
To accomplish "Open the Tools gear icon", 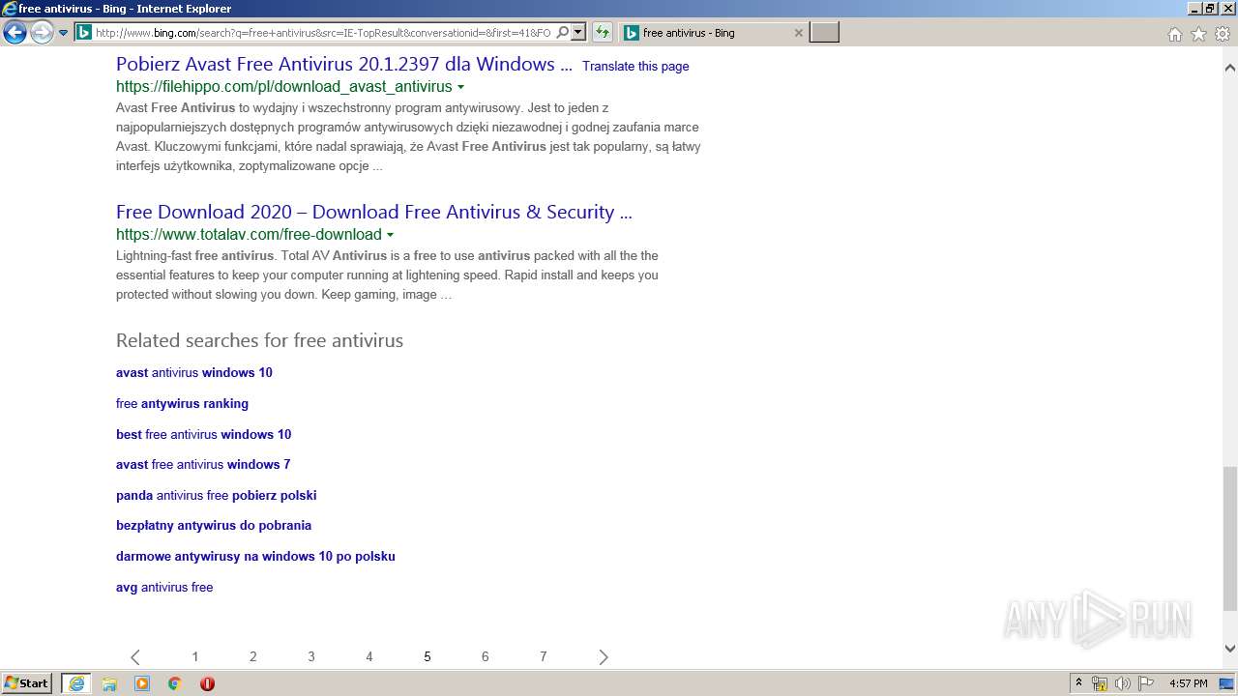I will tap(1223, 34).
